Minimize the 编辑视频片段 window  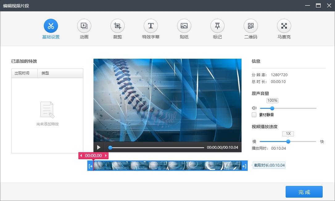[308, 6]
